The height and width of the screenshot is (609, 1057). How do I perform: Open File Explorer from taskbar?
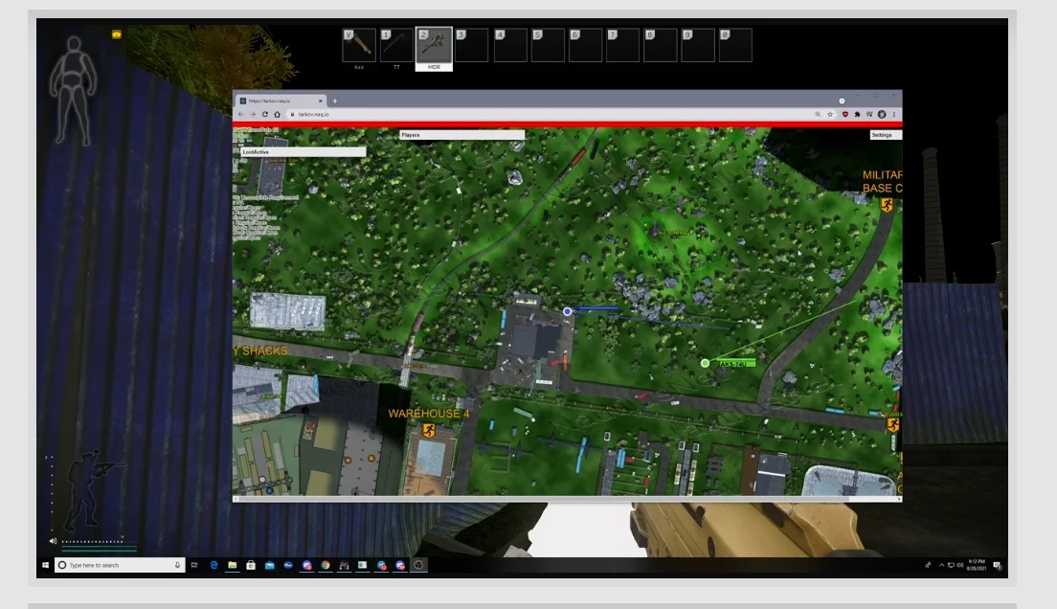233,565
